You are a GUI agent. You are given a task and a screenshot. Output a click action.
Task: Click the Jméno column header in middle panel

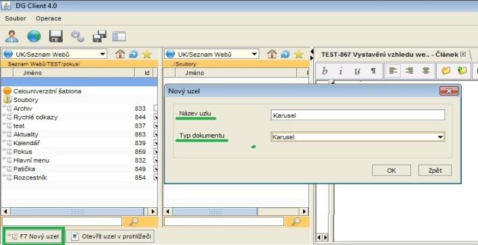tap(236, 73)
